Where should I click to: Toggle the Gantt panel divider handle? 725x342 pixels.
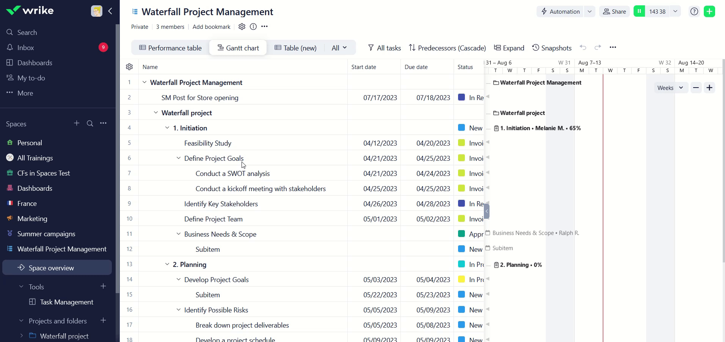click(486, 211)
